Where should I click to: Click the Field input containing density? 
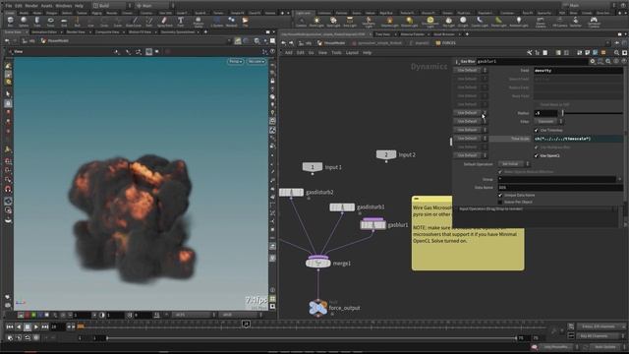click(578, 70)
